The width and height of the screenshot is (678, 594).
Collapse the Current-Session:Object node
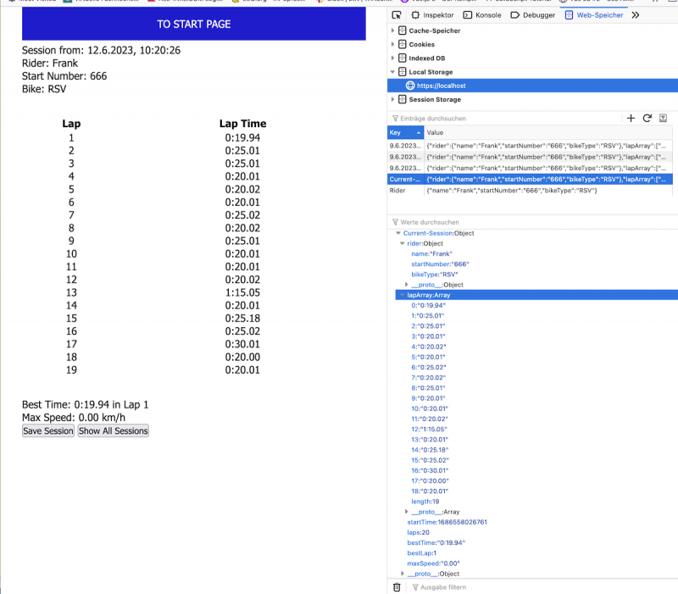pos(398,233)
